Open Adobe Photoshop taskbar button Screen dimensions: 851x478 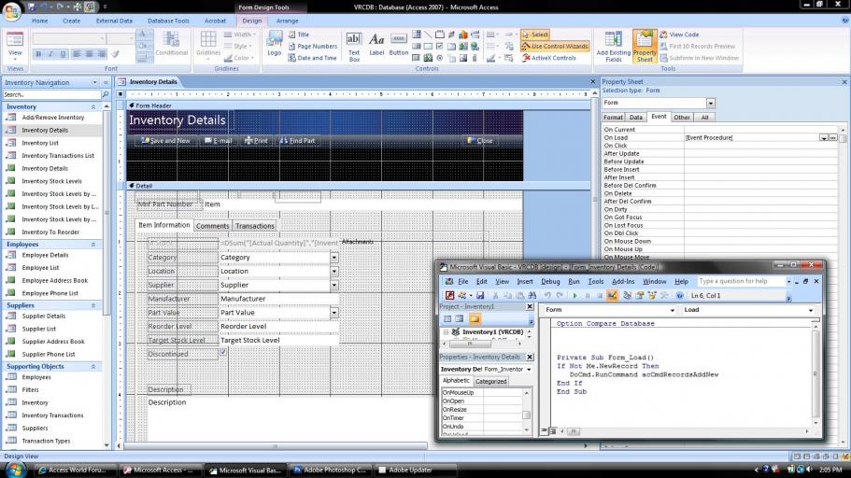329,470
